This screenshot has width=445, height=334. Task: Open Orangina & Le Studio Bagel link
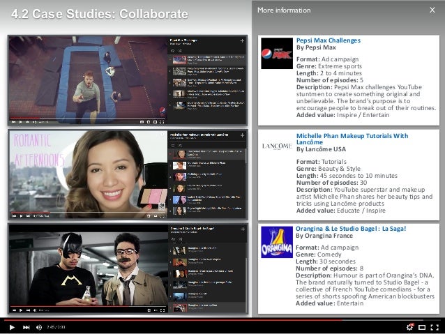[x=350, y=228]
